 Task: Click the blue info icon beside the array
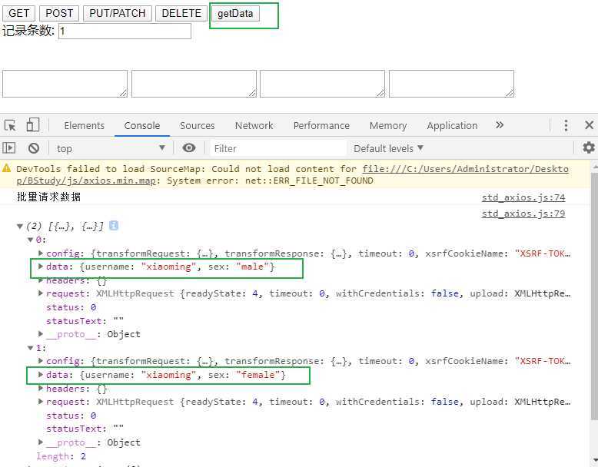coord(114,226)
